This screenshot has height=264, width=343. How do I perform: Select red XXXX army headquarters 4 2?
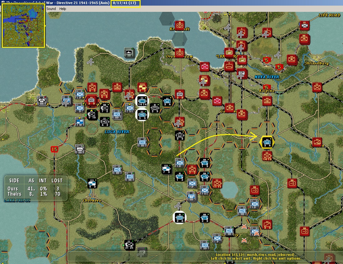coord(142,87)
